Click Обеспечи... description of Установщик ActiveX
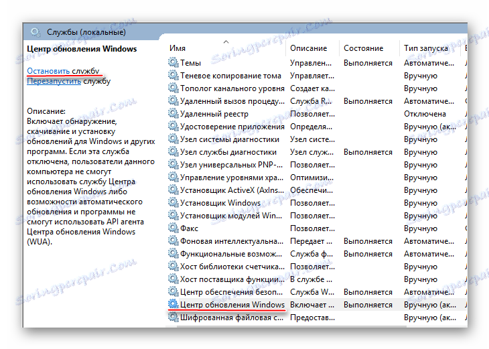489x349 pixels. click(311, 190)
